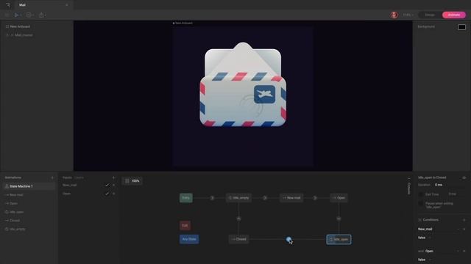
Task: Toggle the New_mail input checkbox
Action: (107, 186)
